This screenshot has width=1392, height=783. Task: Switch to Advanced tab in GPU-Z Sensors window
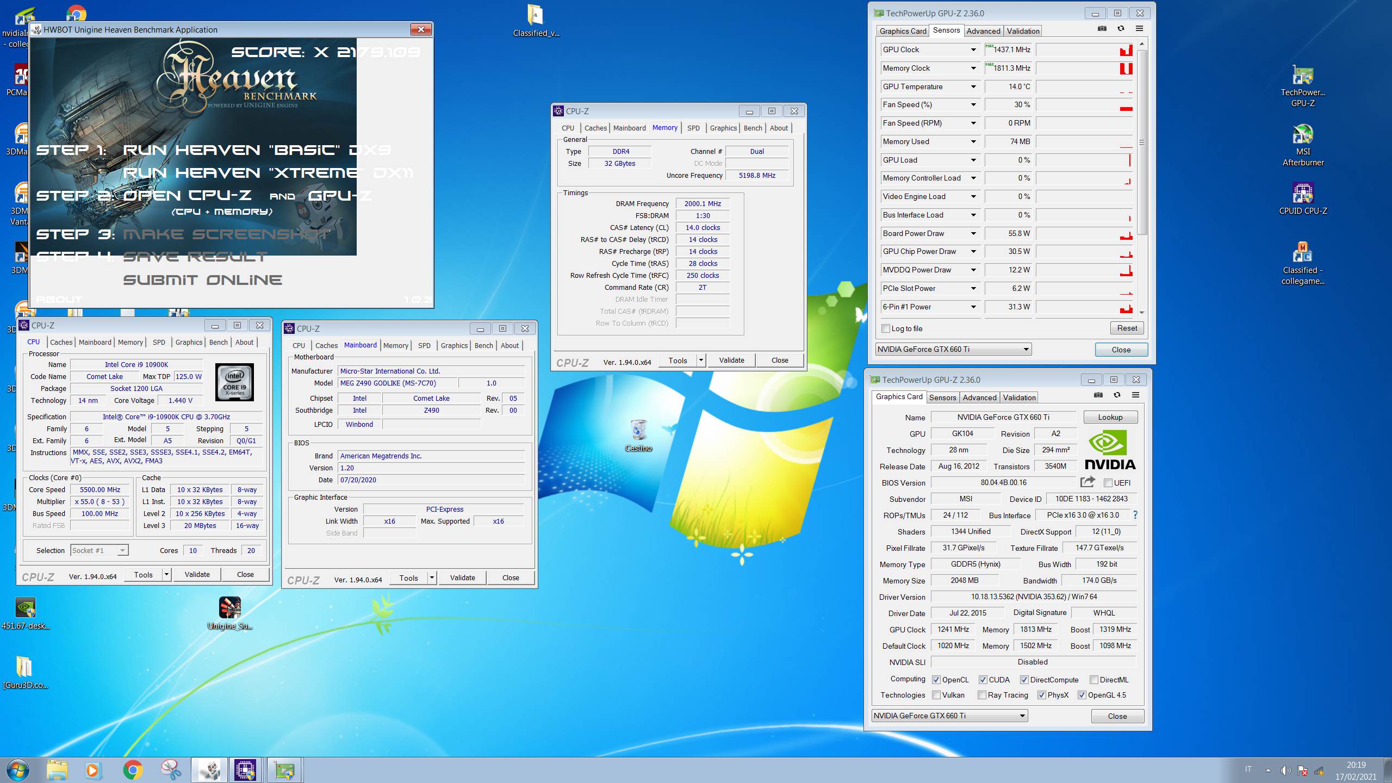click(x=983, y=31)
